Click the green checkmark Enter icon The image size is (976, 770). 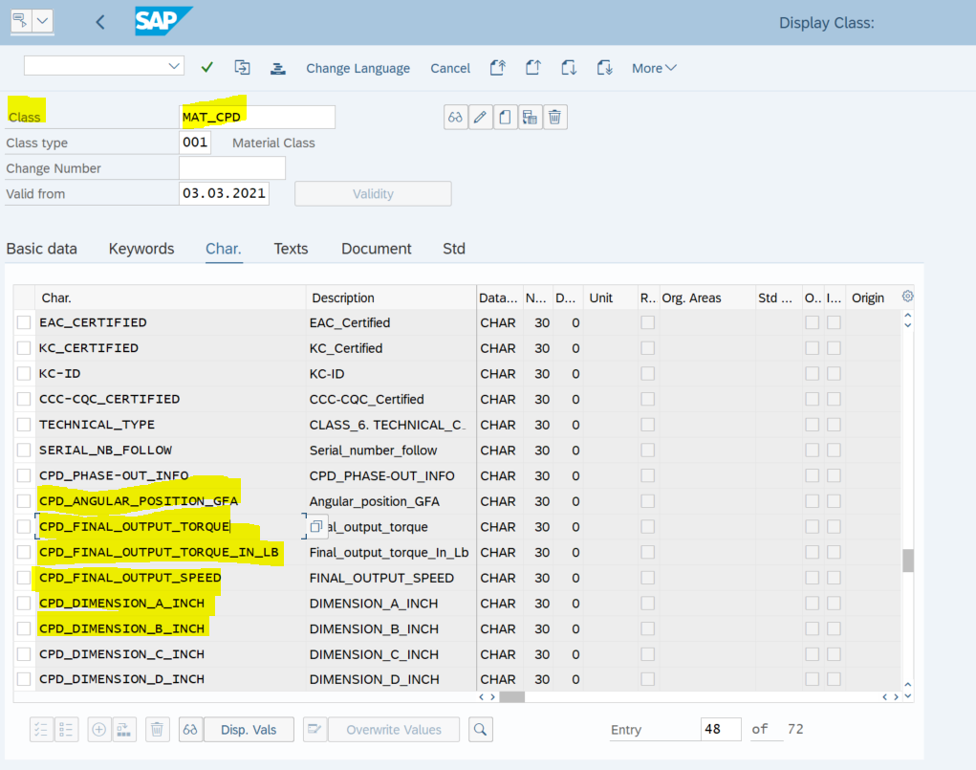[x=207, y=68]
